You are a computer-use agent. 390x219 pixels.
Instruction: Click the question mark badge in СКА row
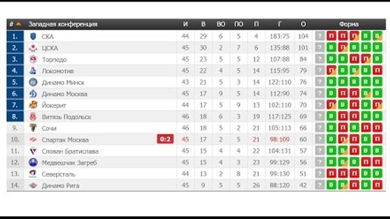pyautogui.click(x=320, y=36)
